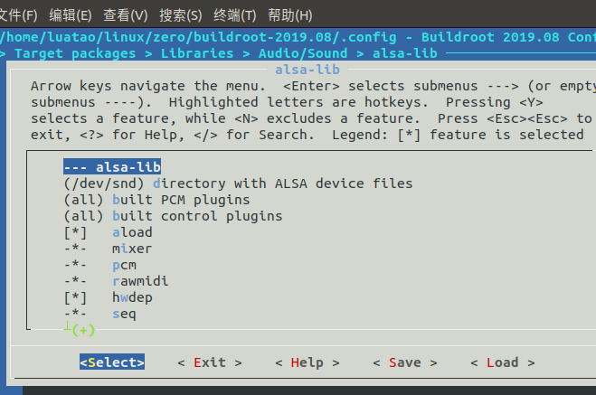This screenshot has height=395, width=596.
Task: Toggle the hwdep checkbox
Action: 75,297
